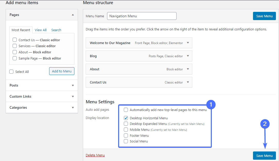
Task: Tick the About — Block editor checkbox
Action: [x=15, y=52]
